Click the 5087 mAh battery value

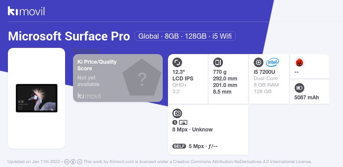point(307,98)
